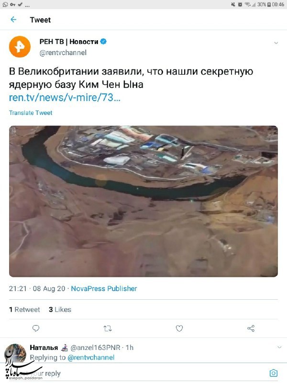Expand options chevron on Наталья's reply
This screenshot has height=383, width=287.
click(279, 347)
